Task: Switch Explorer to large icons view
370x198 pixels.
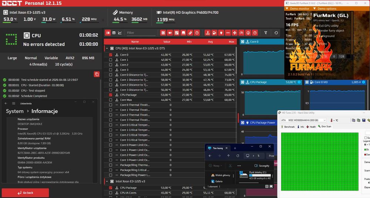Action: 271,187
